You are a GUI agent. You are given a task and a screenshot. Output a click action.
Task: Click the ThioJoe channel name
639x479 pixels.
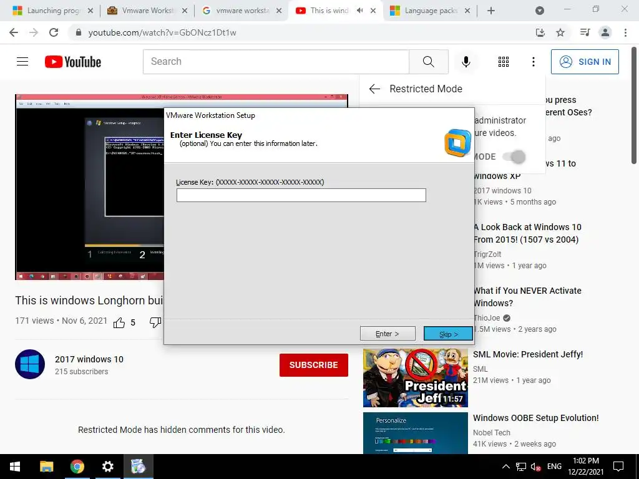[487, 317]
